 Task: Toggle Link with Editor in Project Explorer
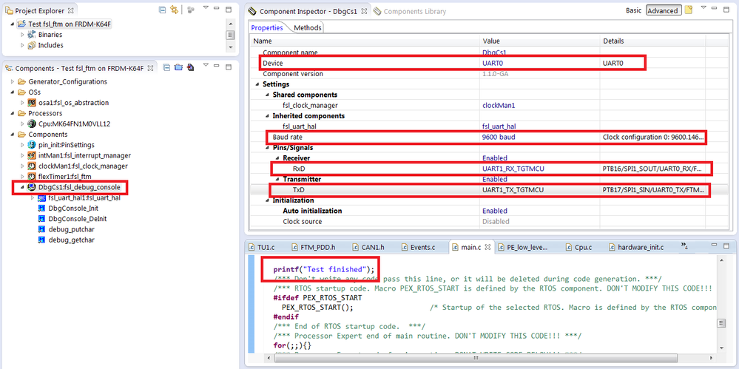tap(174, 10)
